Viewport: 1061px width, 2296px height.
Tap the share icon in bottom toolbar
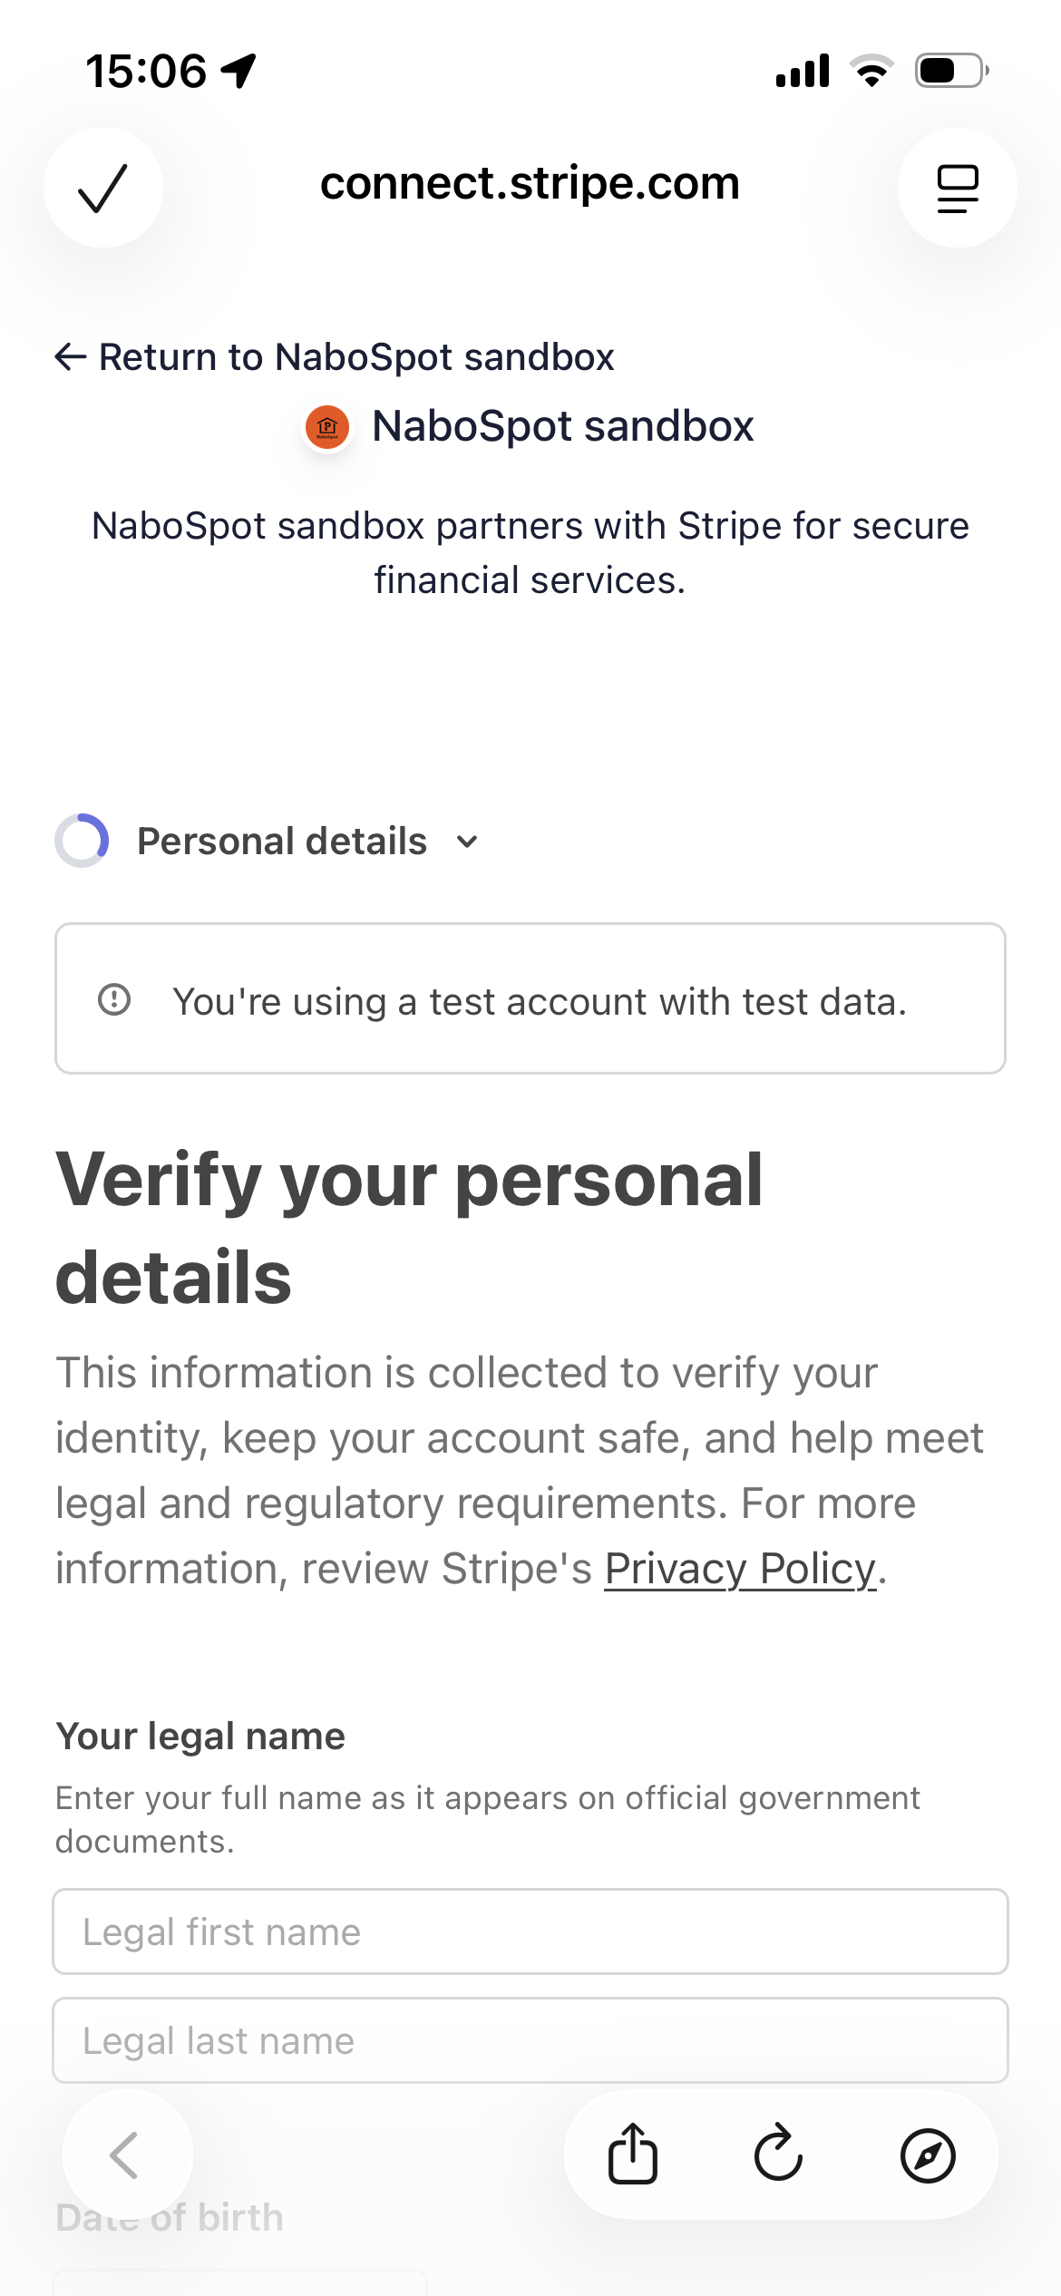tap(632, 2154)
